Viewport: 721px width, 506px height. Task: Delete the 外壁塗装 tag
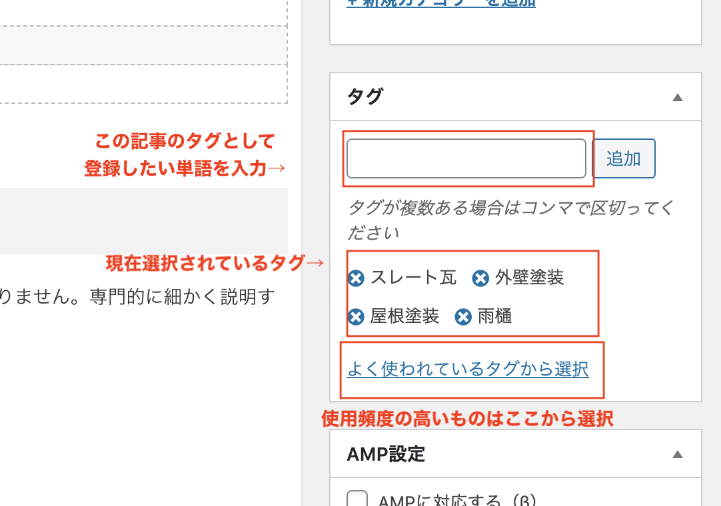[480, 278]
